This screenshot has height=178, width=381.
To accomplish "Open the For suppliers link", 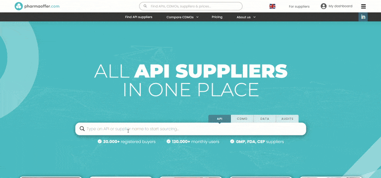I will click(x=299, y=7).
